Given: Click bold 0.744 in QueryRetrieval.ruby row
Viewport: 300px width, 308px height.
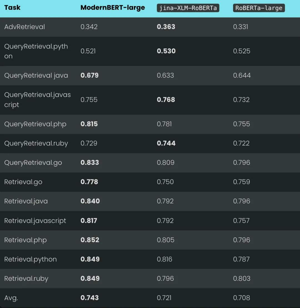Looking at the screenshot, I should tap(166, 143).
